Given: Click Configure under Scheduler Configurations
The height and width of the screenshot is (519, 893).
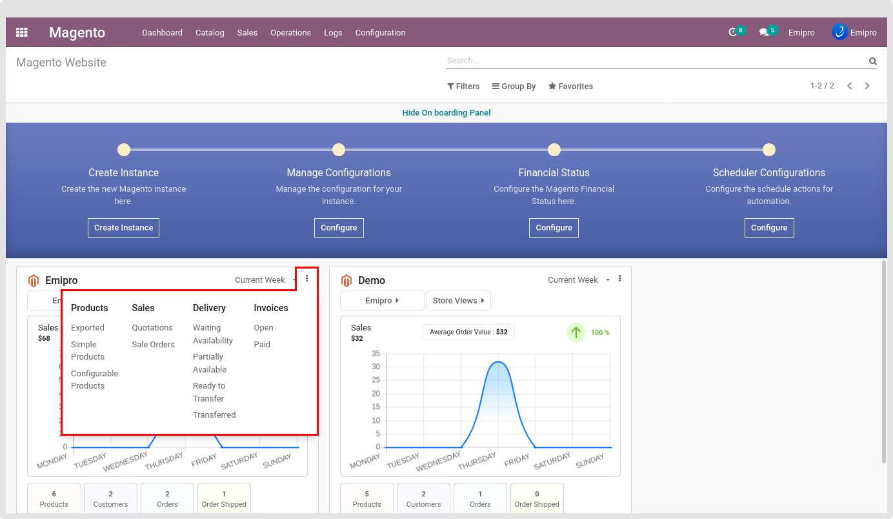Looking at the screenshot, I should 769,228.
